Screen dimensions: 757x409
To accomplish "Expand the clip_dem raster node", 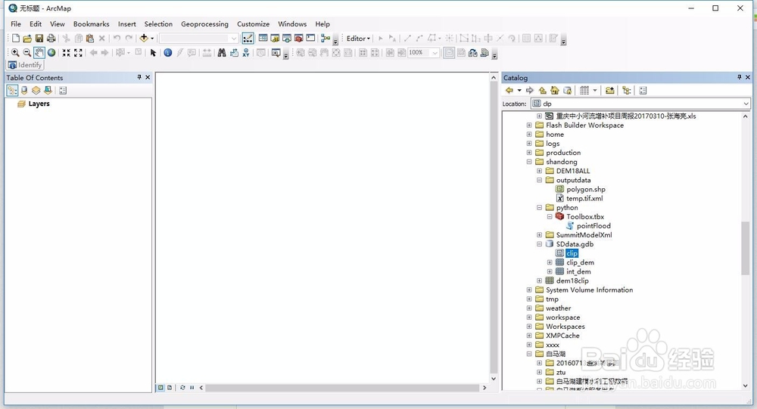I will (550, 262).
